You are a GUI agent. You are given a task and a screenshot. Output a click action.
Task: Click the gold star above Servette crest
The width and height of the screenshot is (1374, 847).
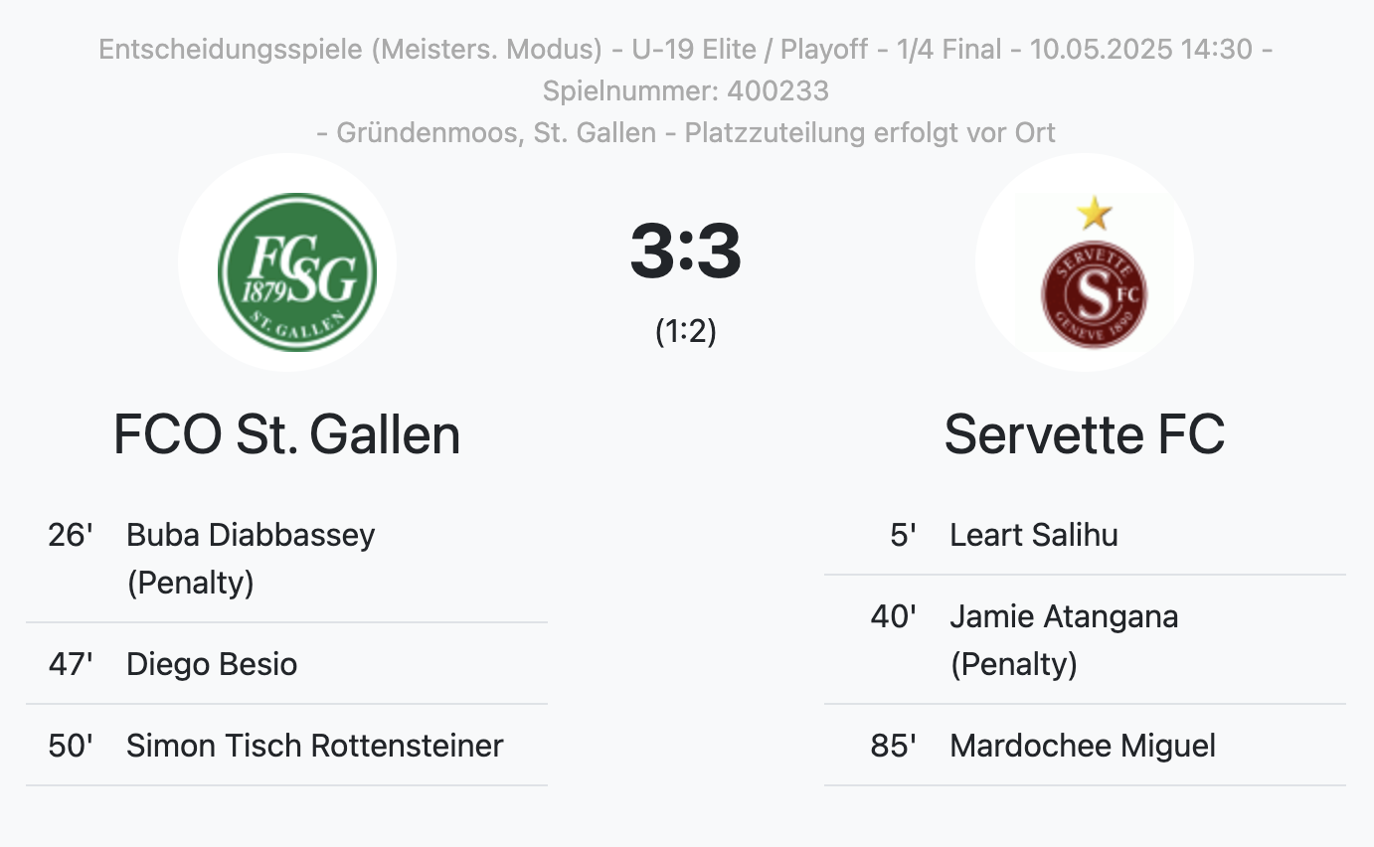[x=1094, y=212]
